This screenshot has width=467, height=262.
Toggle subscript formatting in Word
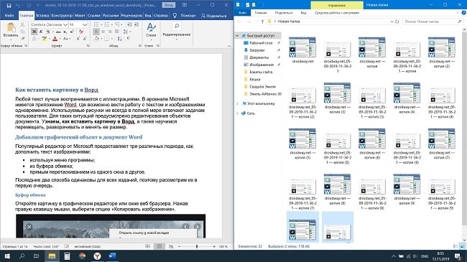click(x=65, y=32)
